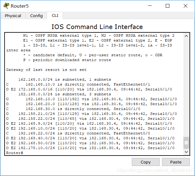
Task: Click the 182.168.10.0 [110/192] route line
Action: [92, 99]
